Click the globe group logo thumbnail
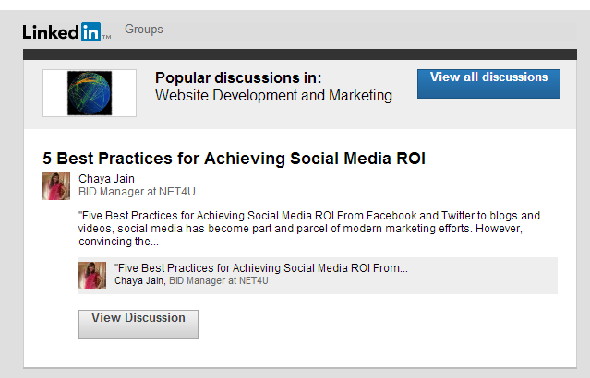The height and width of the screenshot is (378, 590). coord(90,93)
